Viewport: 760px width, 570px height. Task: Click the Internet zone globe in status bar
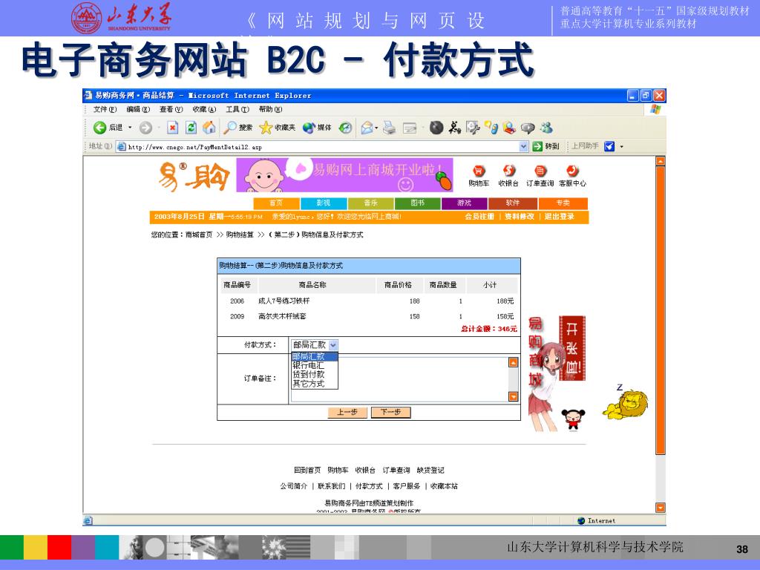tap(581, 520)
